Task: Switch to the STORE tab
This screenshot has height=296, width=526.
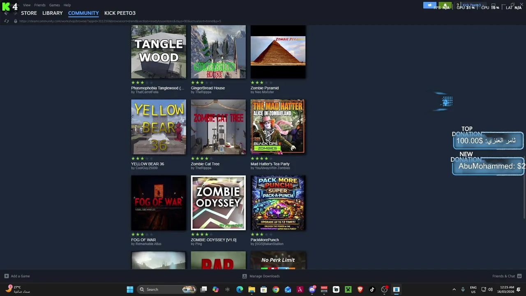Action: tap(29, 13)
